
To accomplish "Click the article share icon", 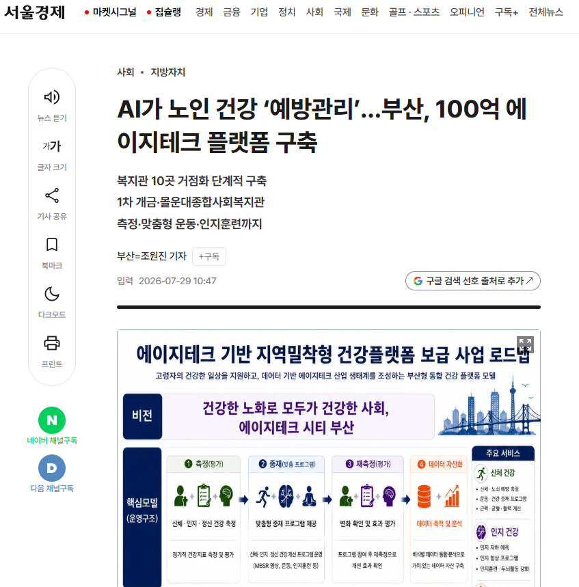I will 52,195.
